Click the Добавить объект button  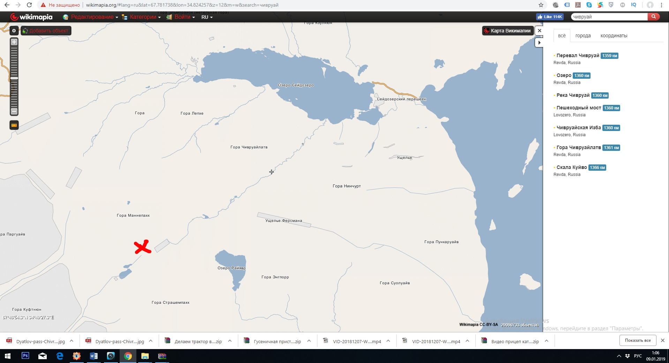46,31
